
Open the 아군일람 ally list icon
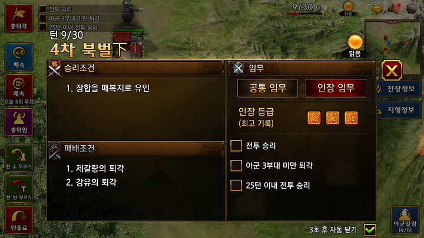point(405,220)
